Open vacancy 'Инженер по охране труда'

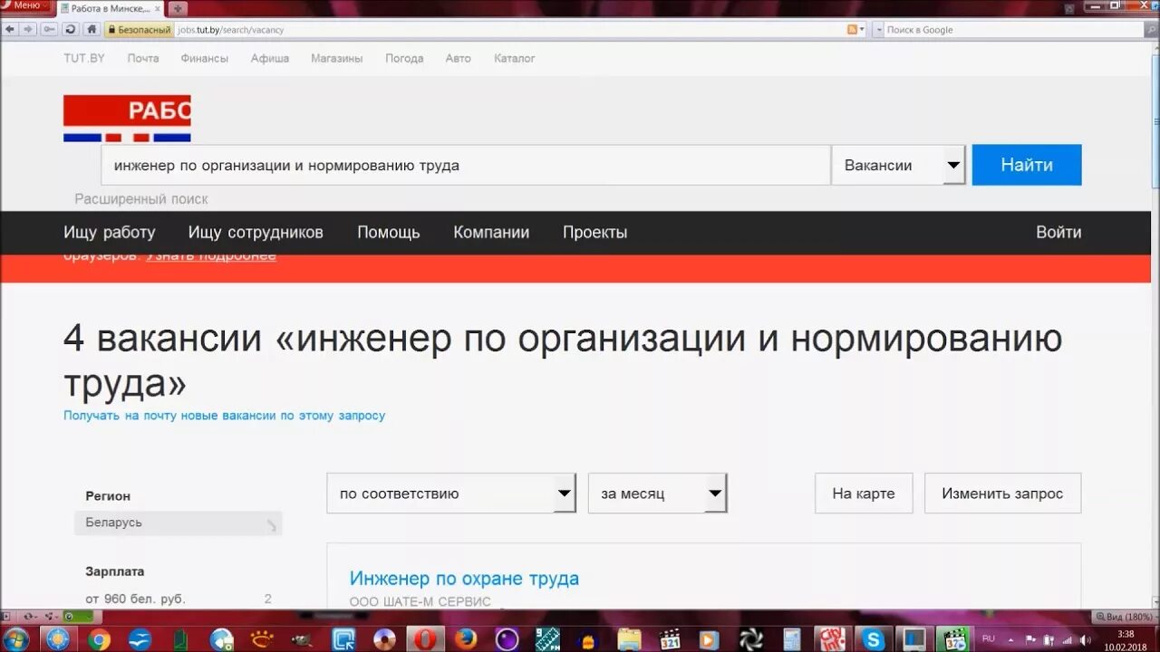tap(464, 579)
